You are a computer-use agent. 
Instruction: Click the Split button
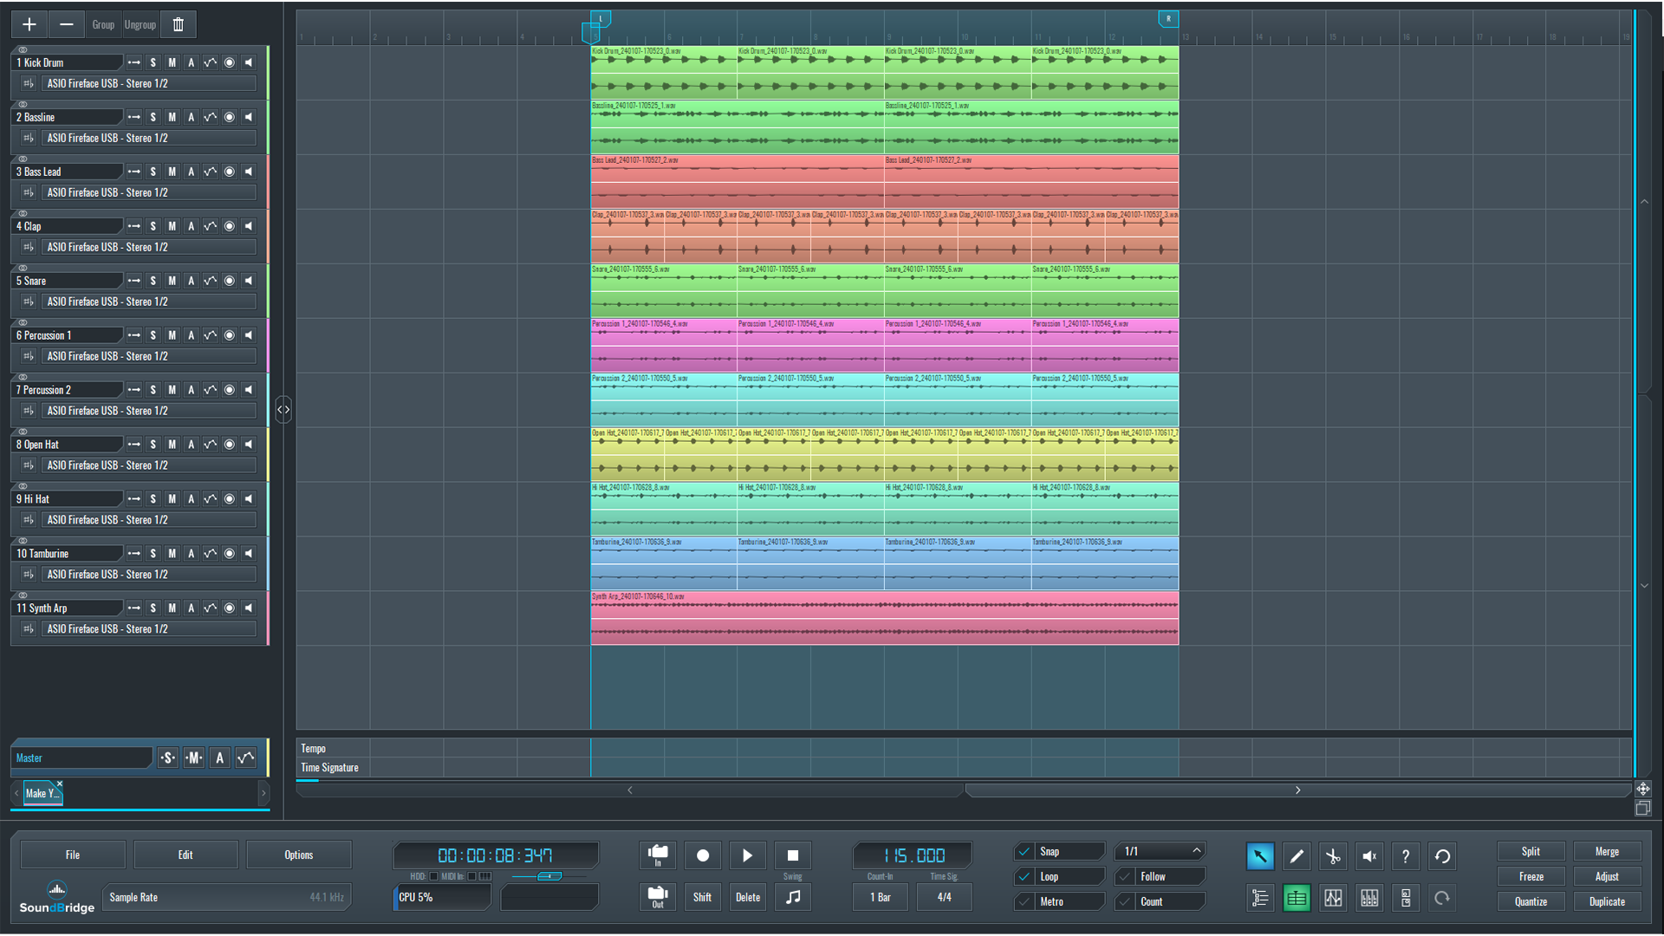[x=1531, y=851]
